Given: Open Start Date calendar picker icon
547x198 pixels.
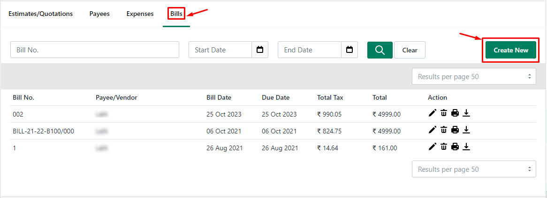Looking at the screenshot, I should (260, 50).
